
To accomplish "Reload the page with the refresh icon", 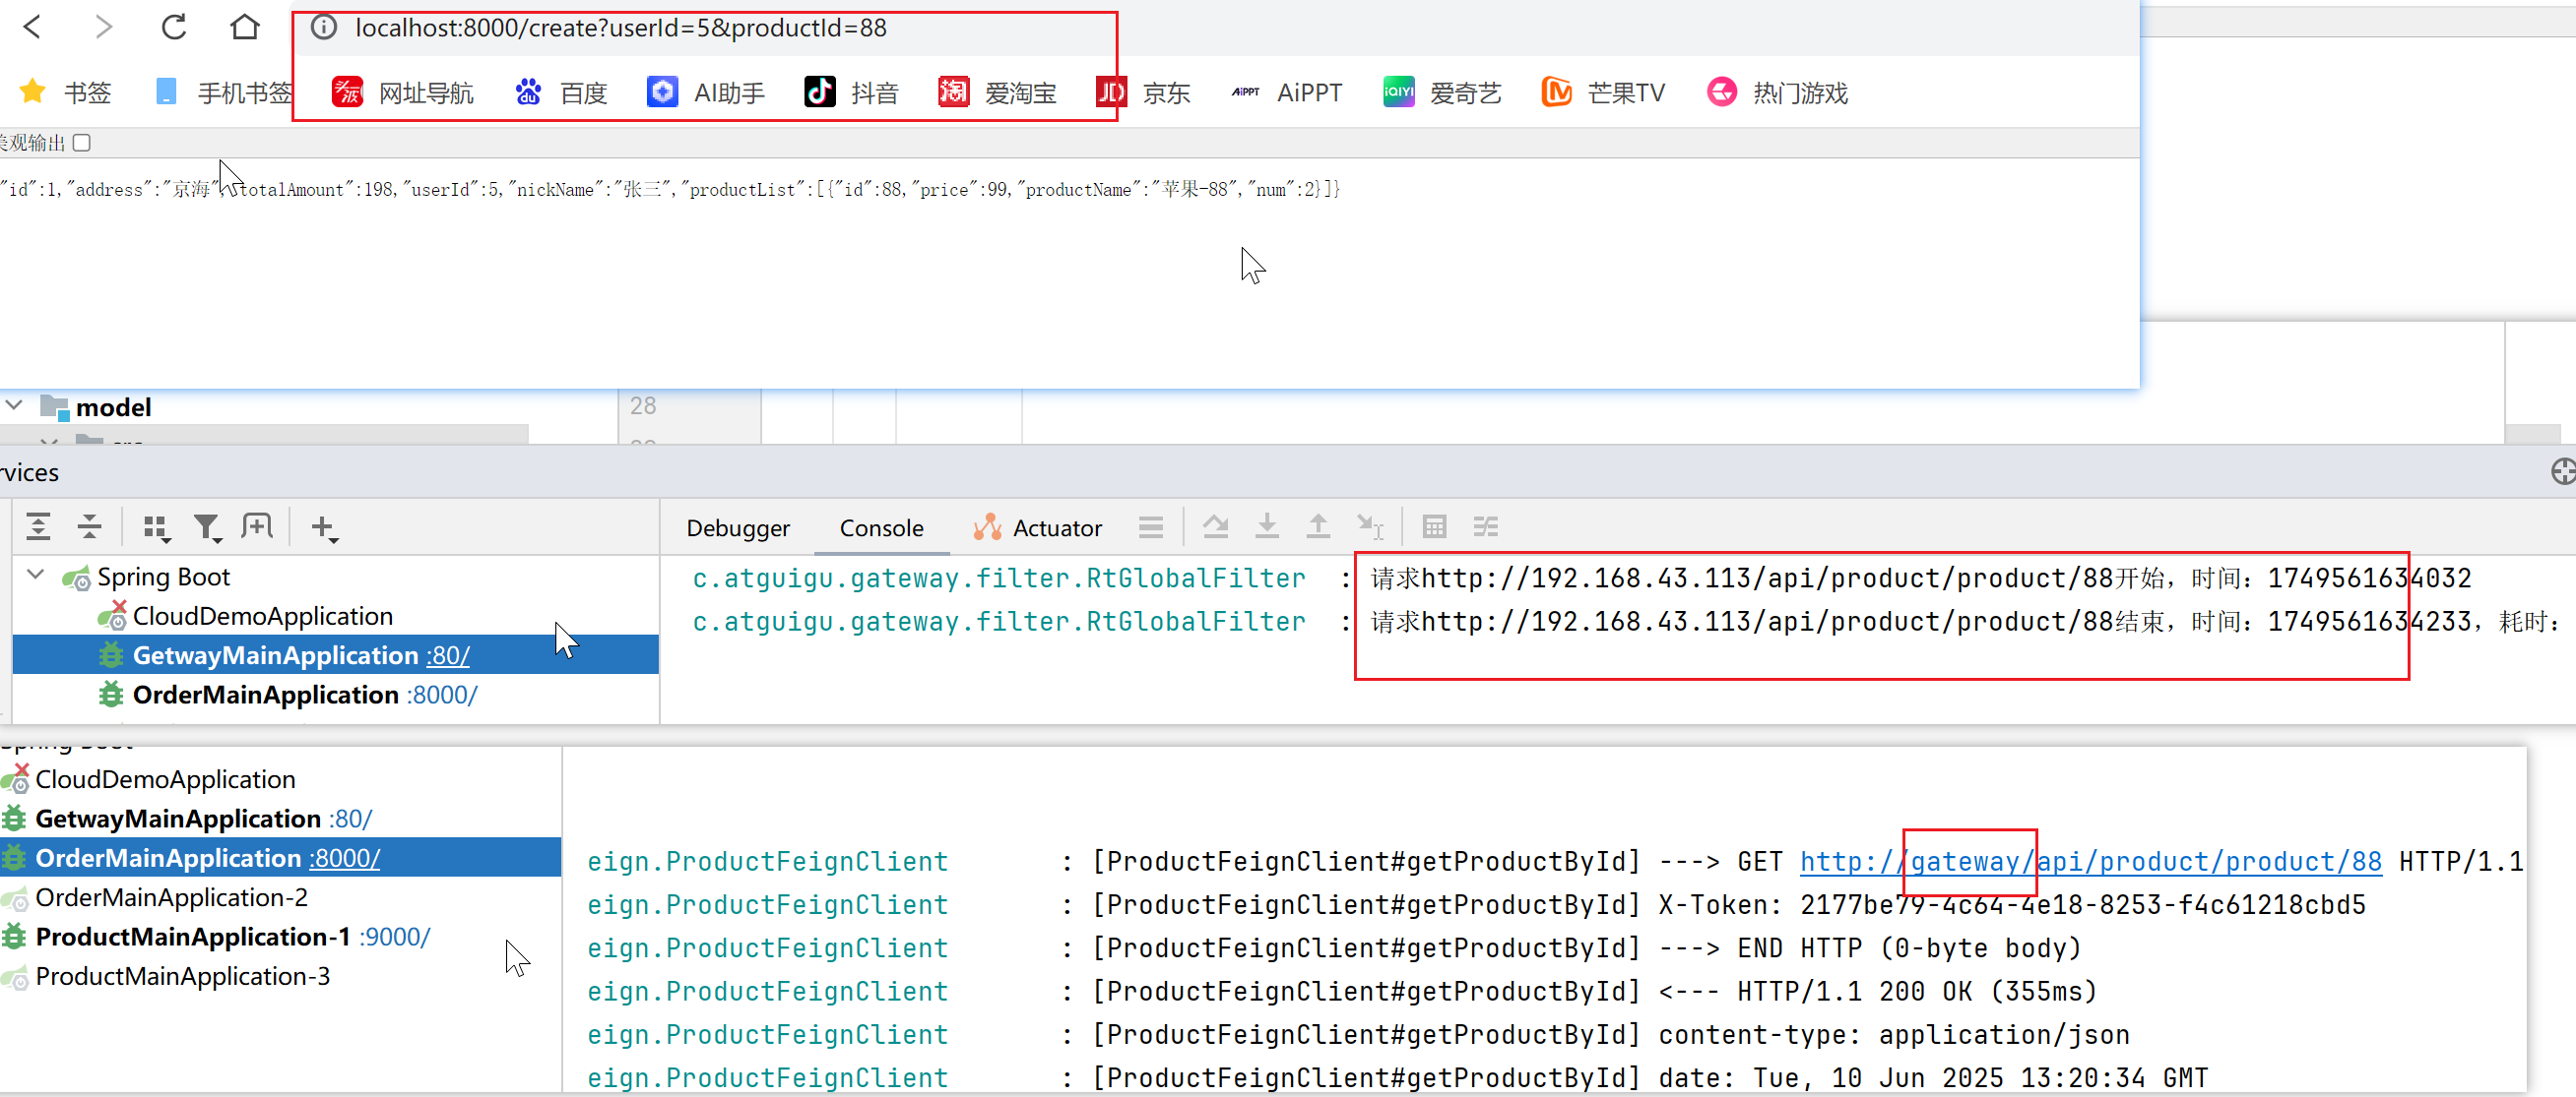I will tap(174, 27).
